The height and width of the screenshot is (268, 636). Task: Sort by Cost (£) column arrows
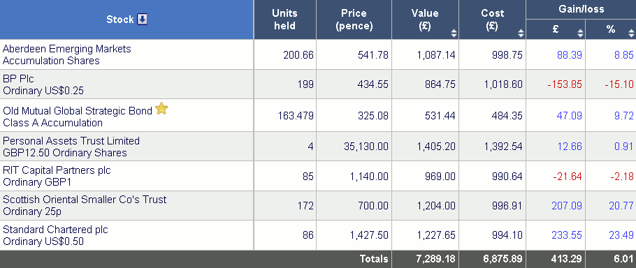click(521, 34)
